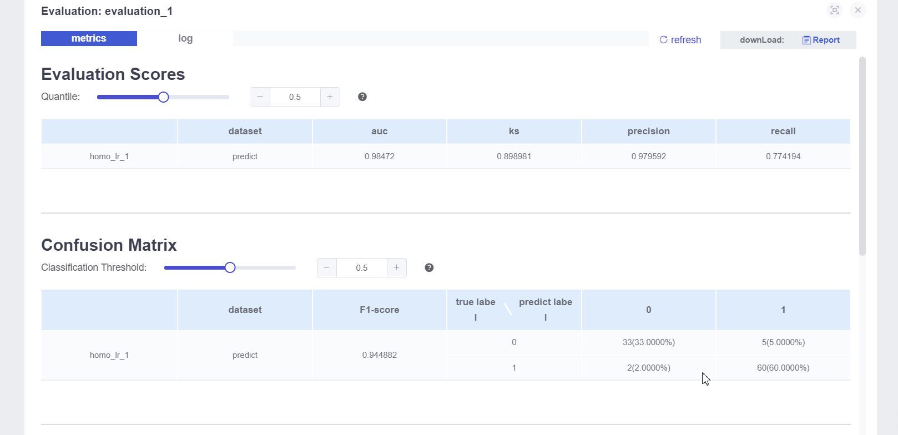Click homo_lr_1 in the Evaluation Scores table
The height and width of the screenshot is (435, 898).
(x=109, y=156)
